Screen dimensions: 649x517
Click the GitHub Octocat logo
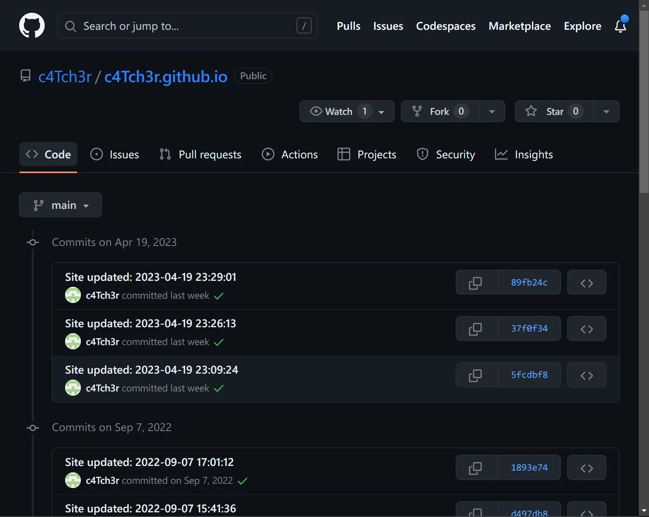click(x=32, y=26)
